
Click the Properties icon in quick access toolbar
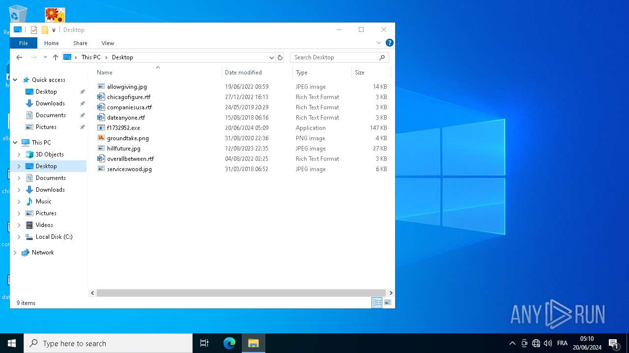(34, 30)
